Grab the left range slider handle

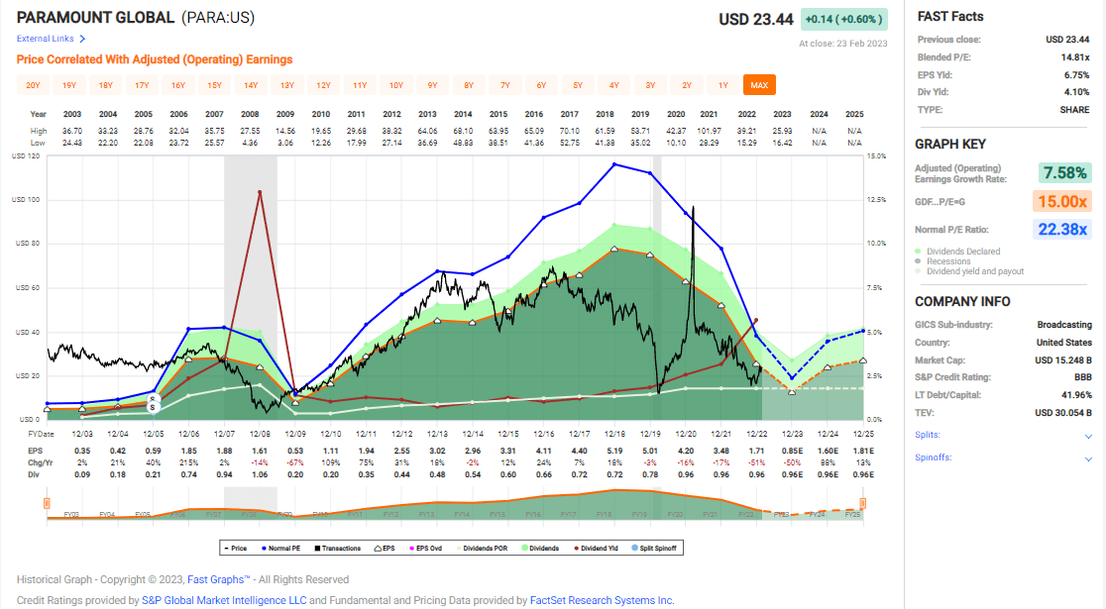coord(48,503)
